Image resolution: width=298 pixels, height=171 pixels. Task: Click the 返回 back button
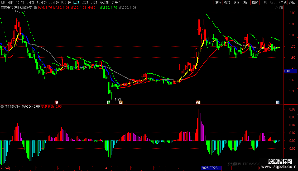click(x=292, y=2)
